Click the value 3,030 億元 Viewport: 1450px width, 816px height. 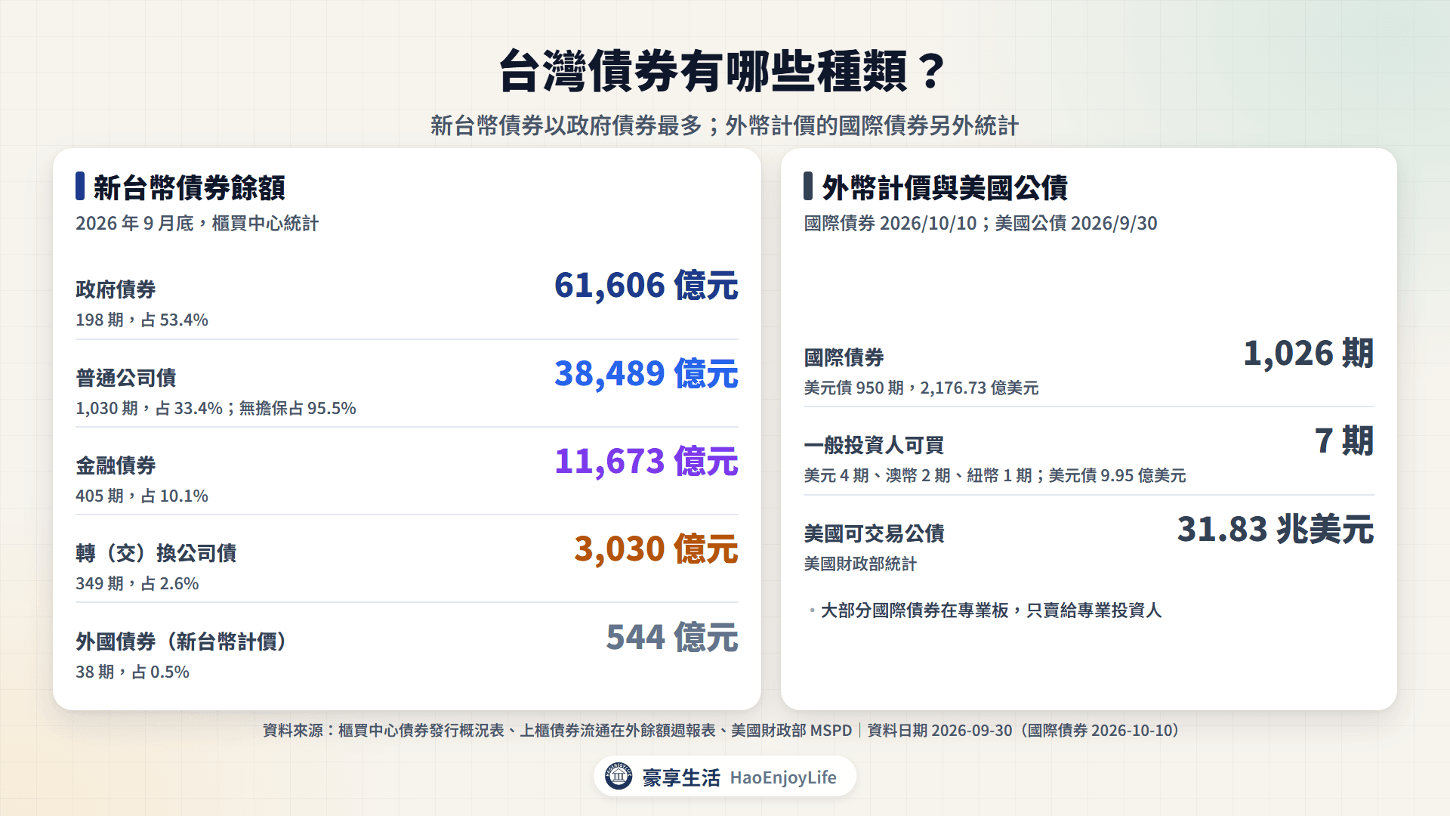[x=656, y=549]
